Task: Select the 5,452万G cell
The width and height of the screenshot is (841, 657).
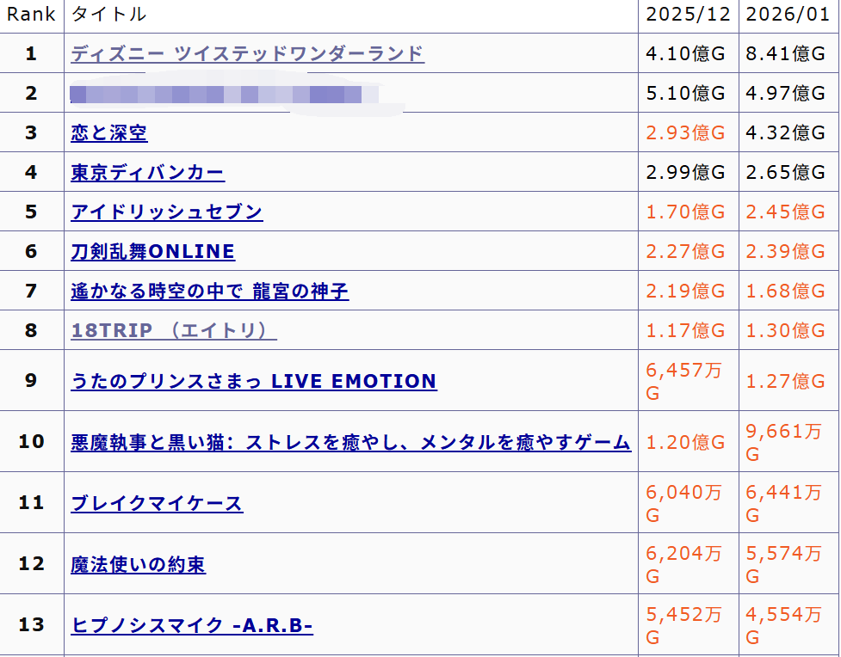Action: tap(688, 625)
